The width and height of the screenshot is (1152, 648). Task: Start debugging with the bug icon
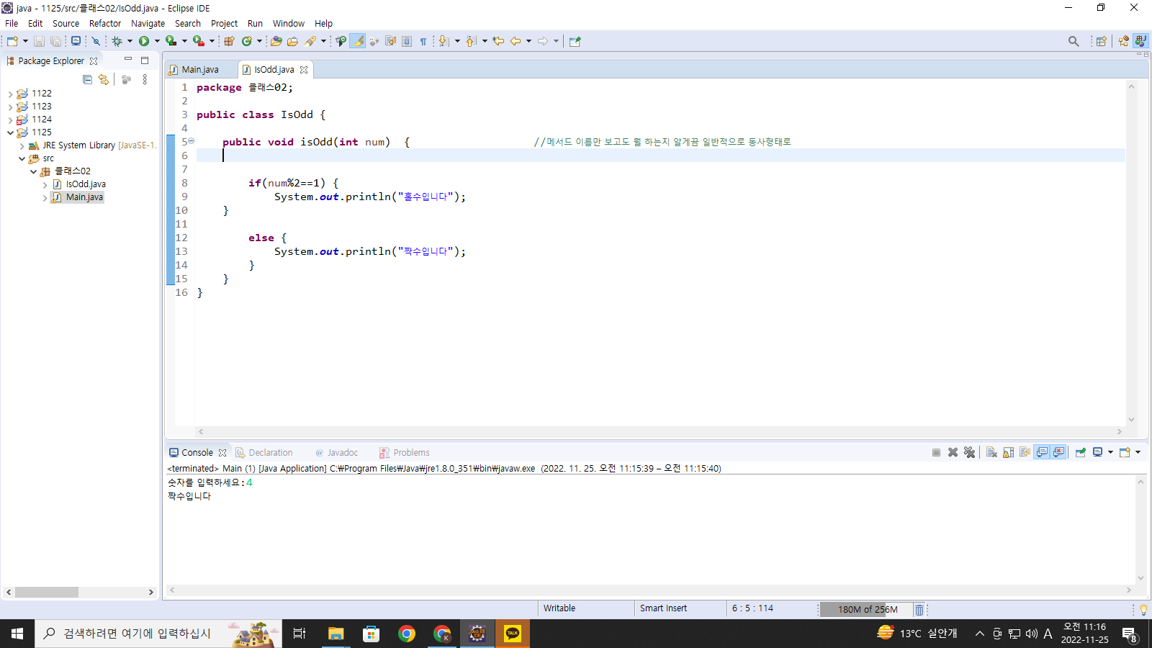coord(117,41)
